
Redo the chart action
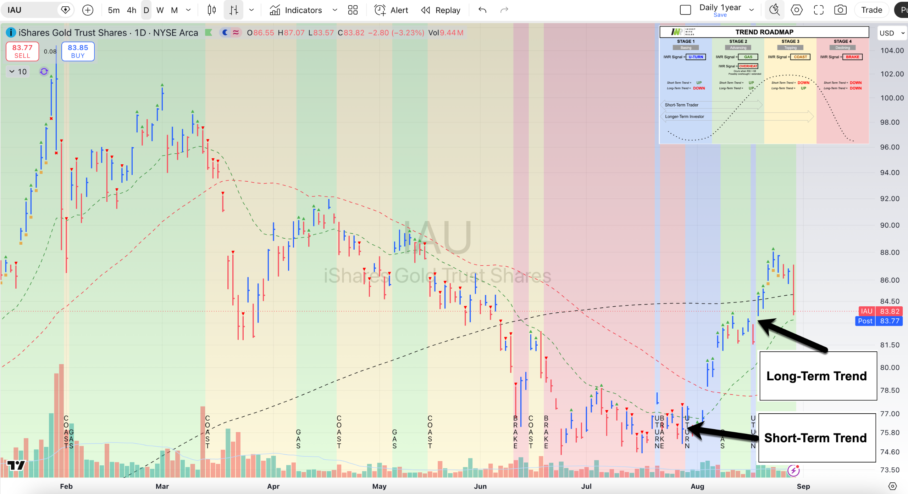tap(504, 10)
